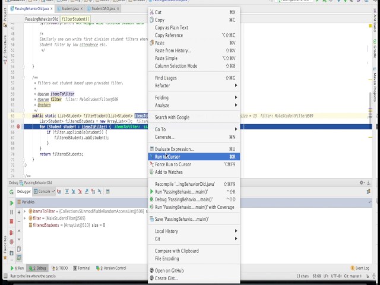Open the Terminal tool window button
The image size is (380, 285).
click(x=81, y=268)
